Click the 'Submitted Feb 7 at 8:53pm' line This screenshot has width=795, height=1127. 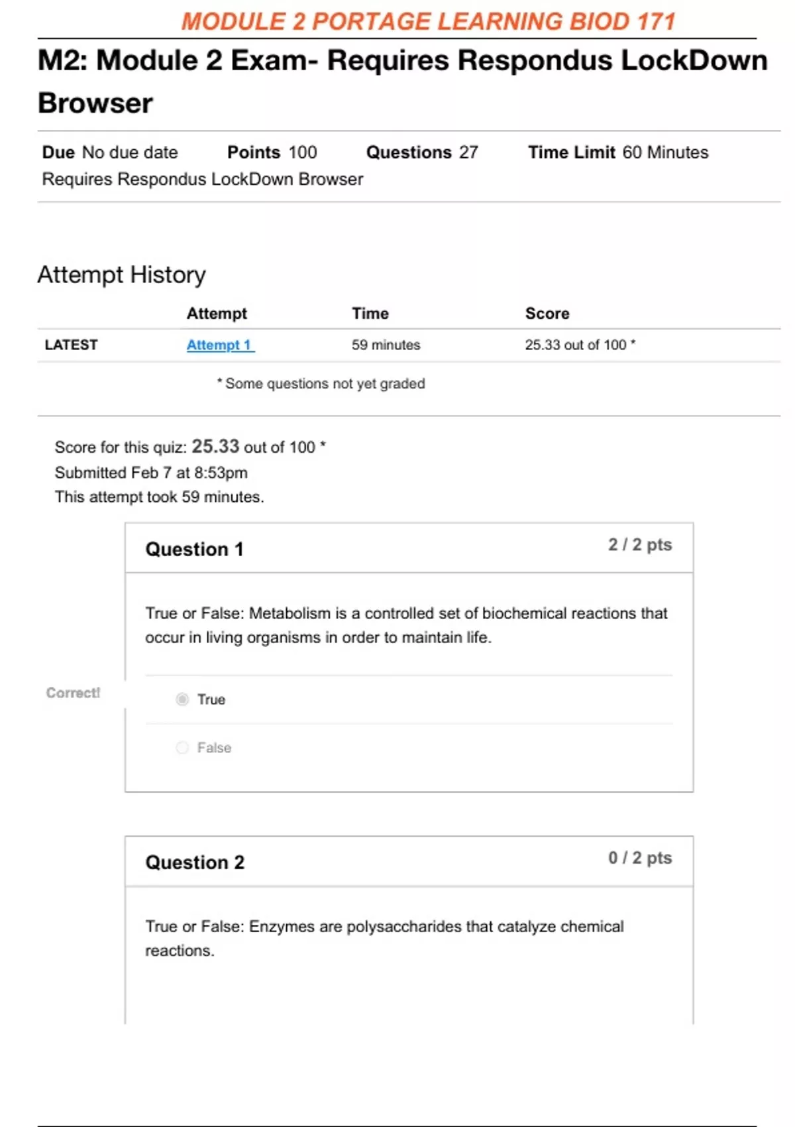[151, 473]
